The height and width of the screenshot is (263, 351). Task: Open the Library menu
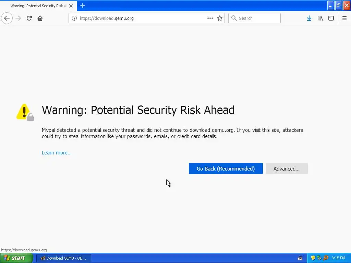[x=320, y=18]
